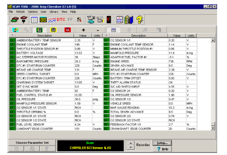227x155 pixels.
Task: Click the minus button in toolbar
Action: [98, 30]
